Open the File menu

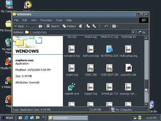(x=16, y=20)
